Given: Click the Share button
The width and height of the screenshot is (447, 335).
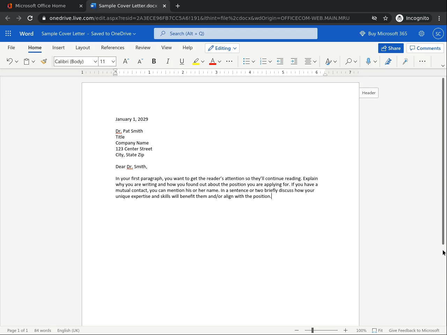Looking at the screenshot, I should (x=391, y=48).
